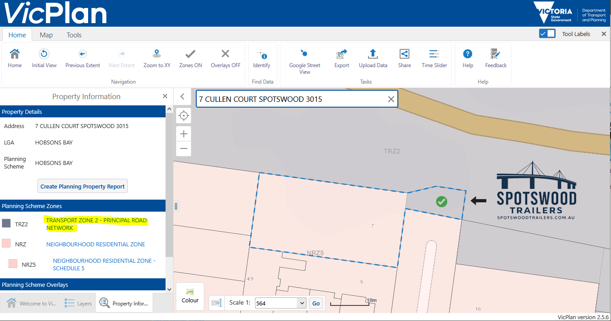Viewport: 611px width, 321px height.
Task: Click the Export map icon
Action: coord(342,54)
